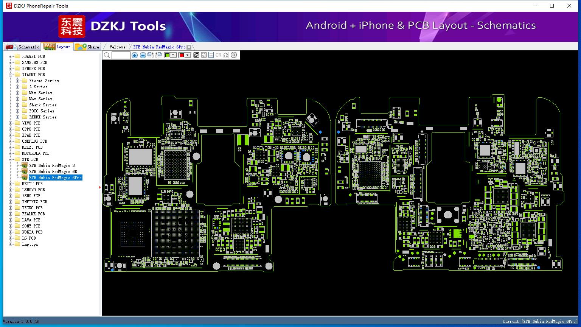This screenshot has height=327, width=581.
Task: Select the Max Series tree item
Action: (x=40, y=99)
